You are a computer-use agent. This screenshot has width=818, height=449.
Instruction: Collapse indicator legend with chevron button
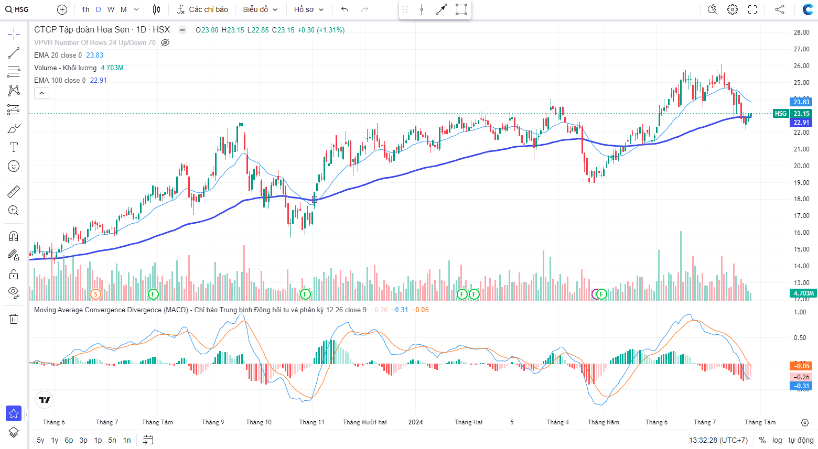click(41, 93)
